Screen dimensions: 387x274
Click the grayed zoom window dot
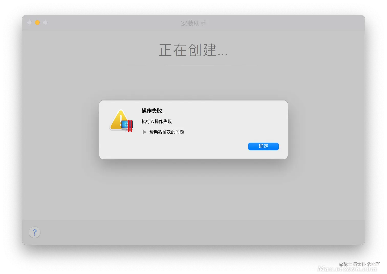(45, 23)
